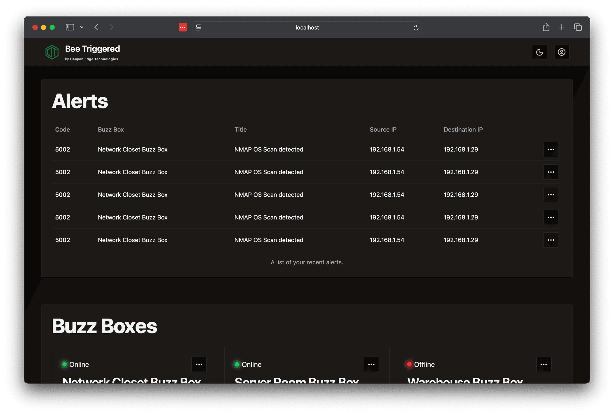Screen dimensions: 614x415
Task: Click the localhost address bar
Action: tap(307, 27)
